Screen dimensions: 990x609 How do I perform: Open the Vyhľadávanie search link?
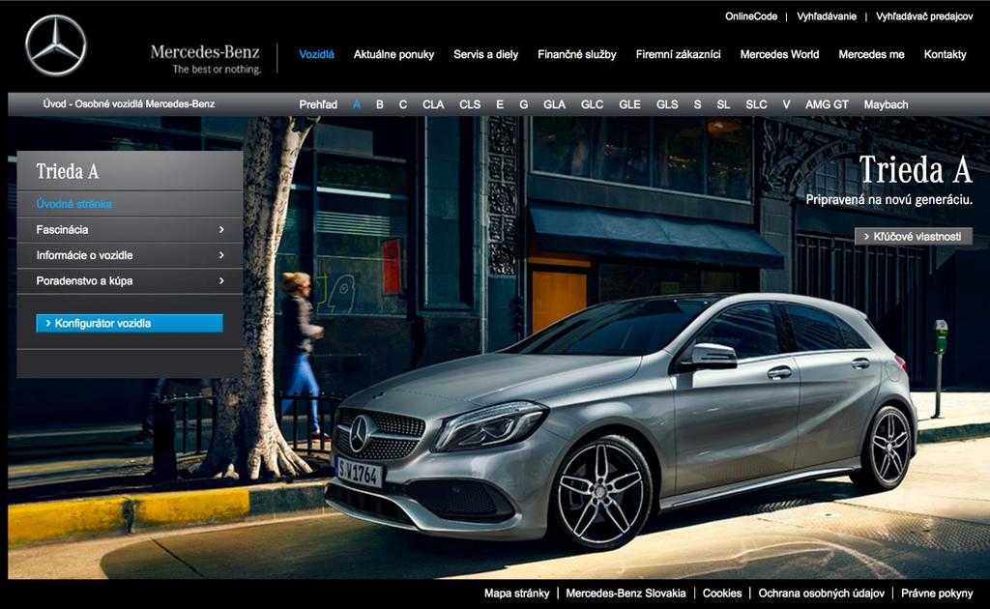(x=827, y=16)
